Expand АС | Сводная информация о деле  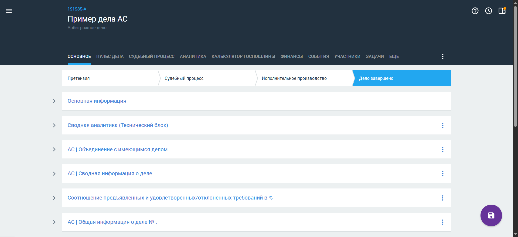point(54,174)
